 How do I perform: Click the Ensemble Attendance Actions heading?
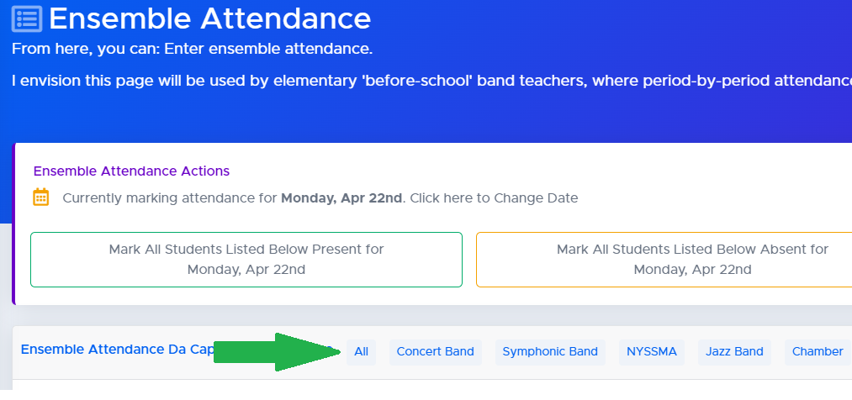(131, 171)
